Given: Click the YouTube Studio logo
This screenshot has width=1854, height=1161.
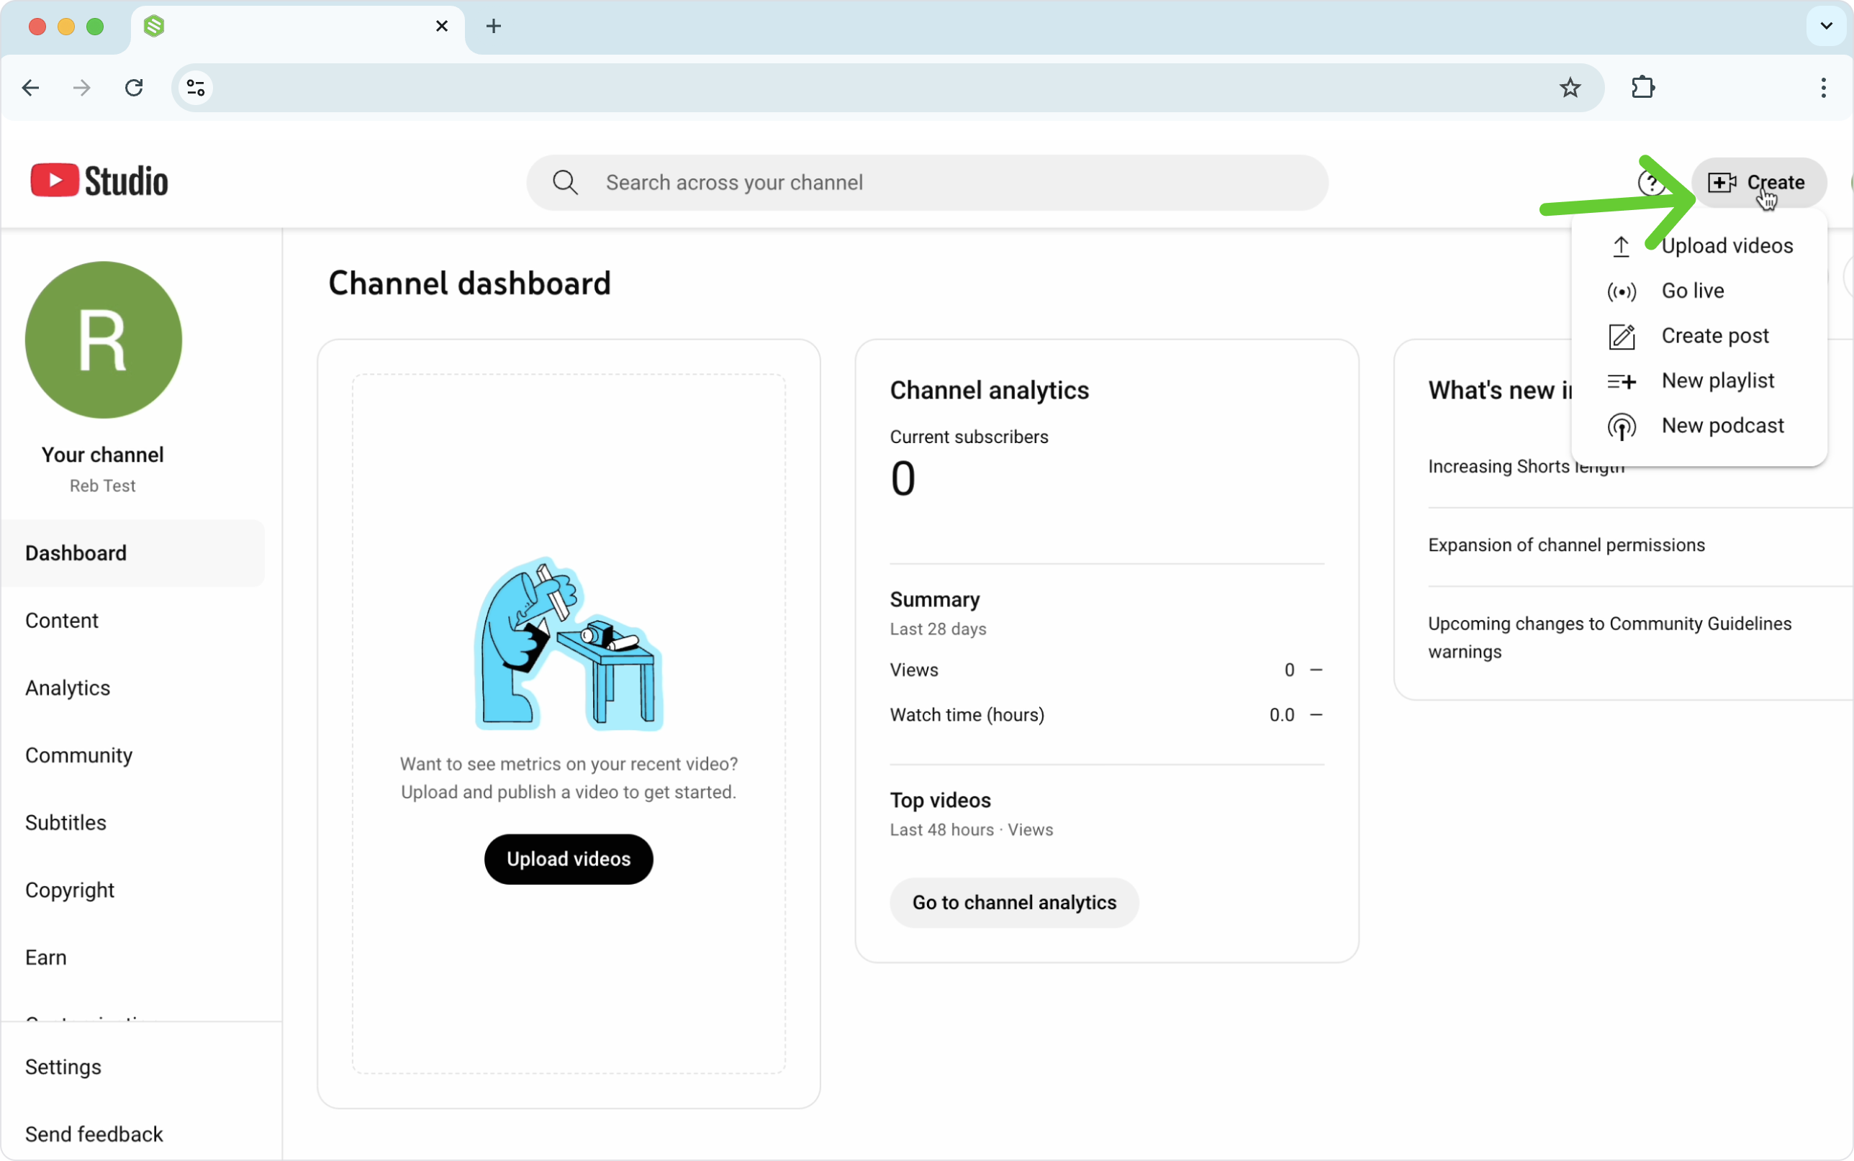Looking at the screenshot, I should tap(99, 181).
